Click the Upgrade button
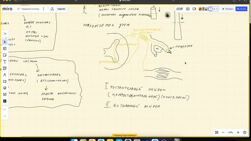Screen dimensions: 251x141 pos(61,9)
